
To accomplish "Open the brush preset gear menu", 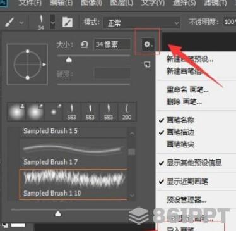I will point(148,44).
